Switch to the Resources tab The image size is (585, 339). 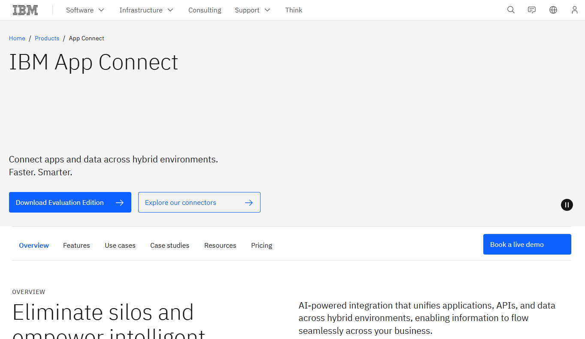tap(220, 246)
